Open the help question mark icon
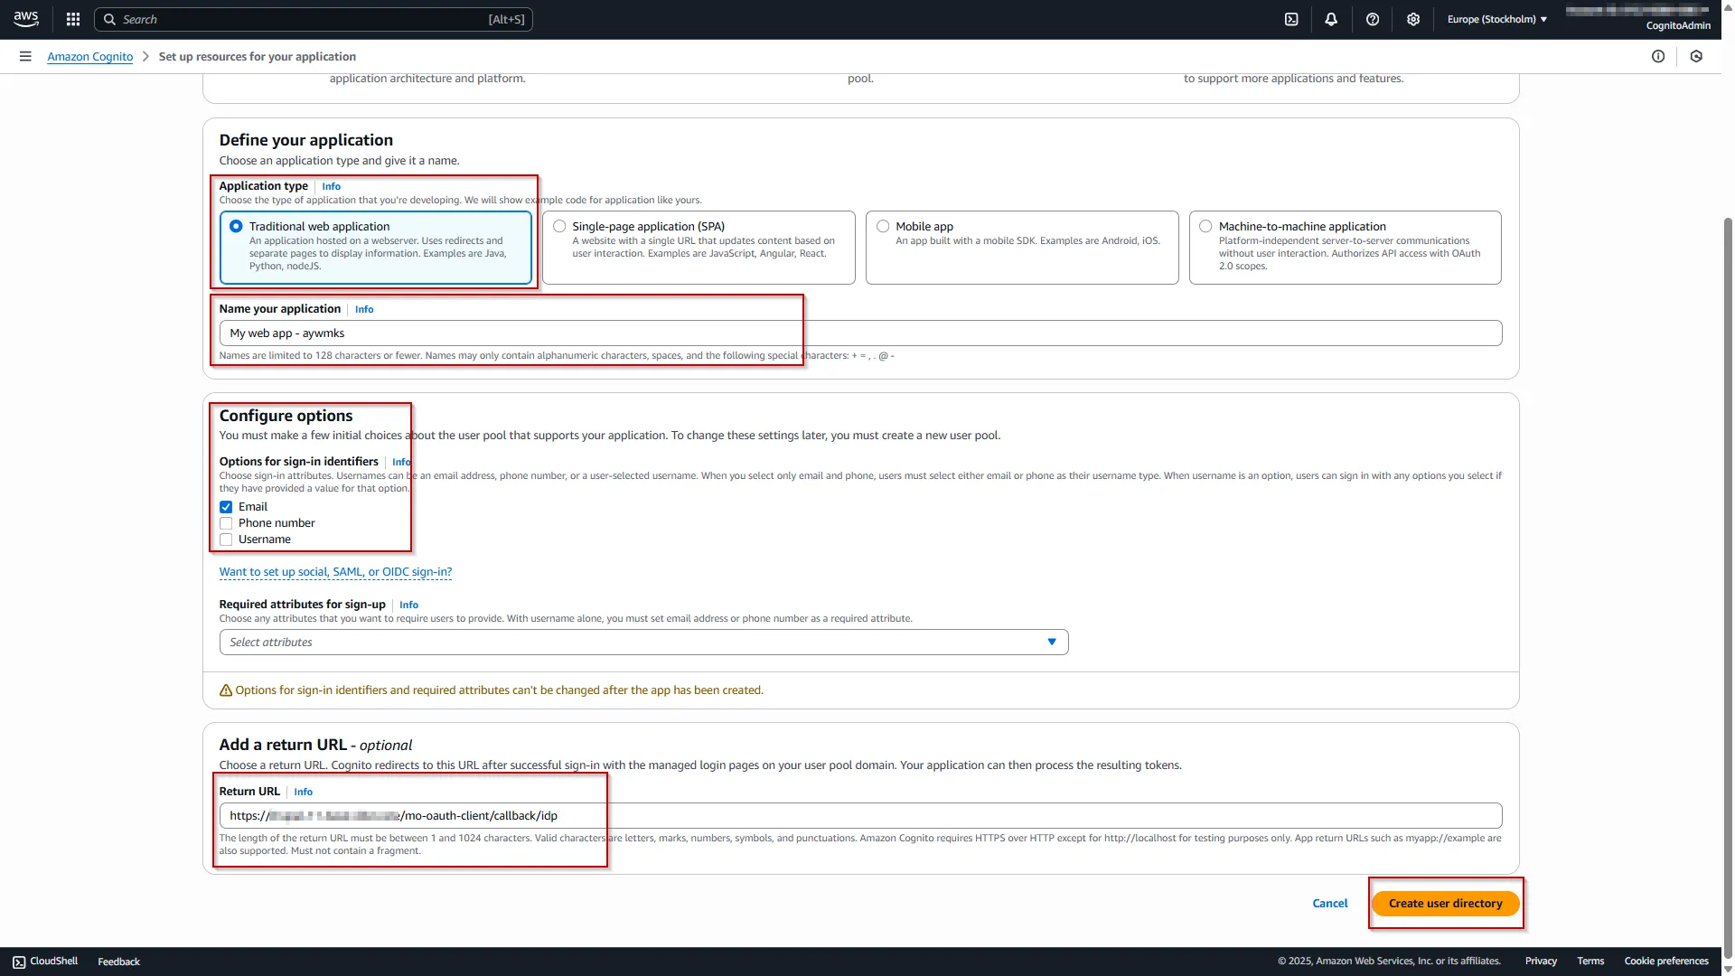 tap(1373, 19)
